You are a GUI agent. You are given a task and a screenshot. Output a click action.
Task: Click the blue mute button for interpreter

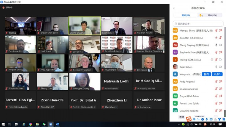click(207, 74)
